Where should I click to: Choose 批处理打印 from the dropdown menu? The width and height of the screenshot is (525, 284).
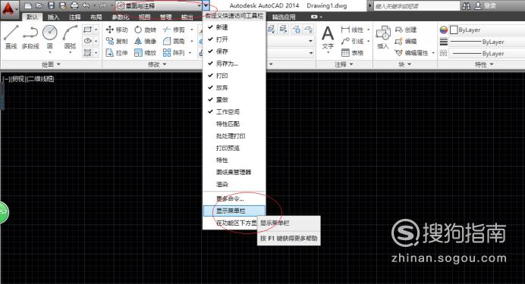tap(234, 136)
